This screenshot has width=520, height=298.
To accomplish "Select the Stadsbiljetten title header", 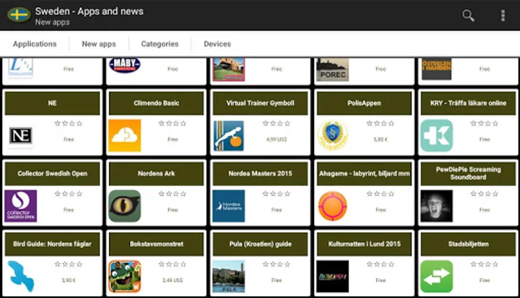I will (x=468, y=244).
